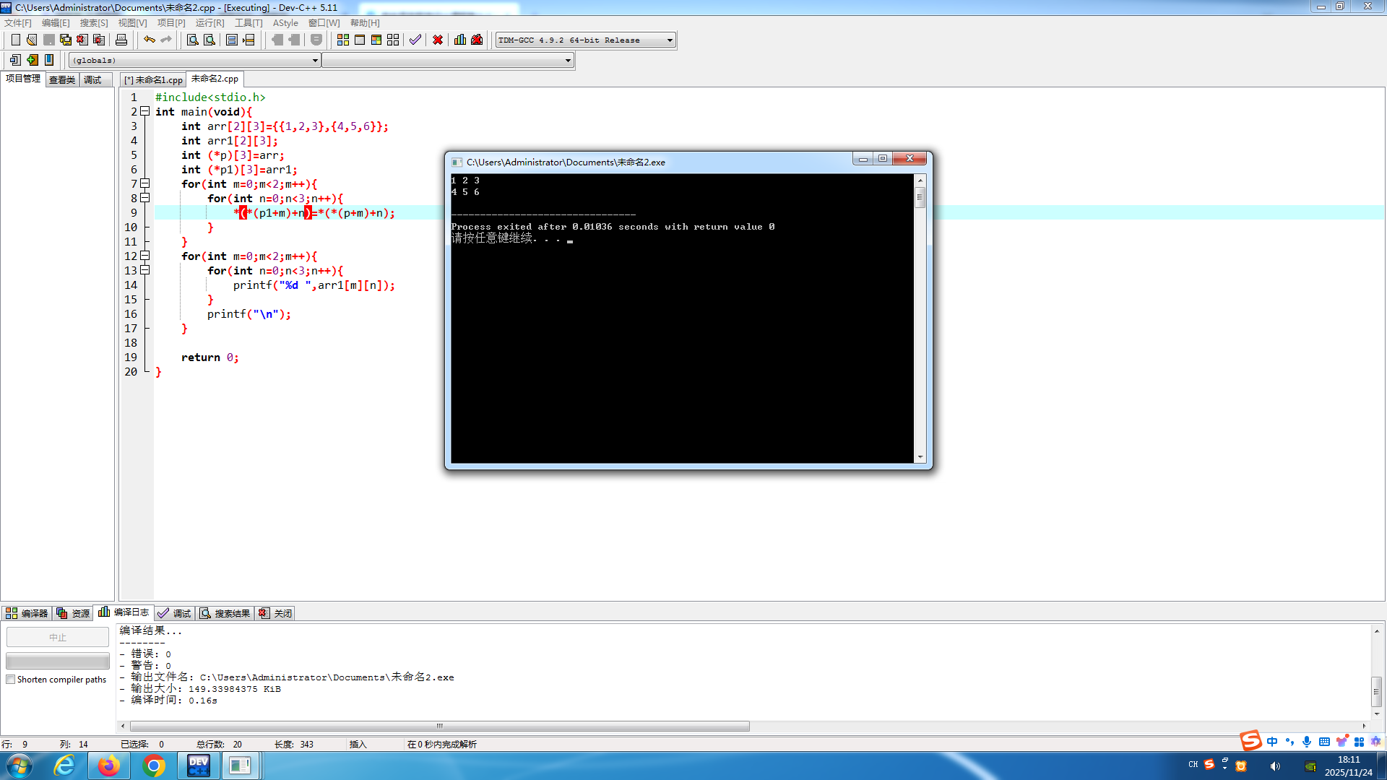1387x780 pixels.
Task: Click the Find magnifier toolbar icon
Action: pyautogui.click(x=192, y=40)
